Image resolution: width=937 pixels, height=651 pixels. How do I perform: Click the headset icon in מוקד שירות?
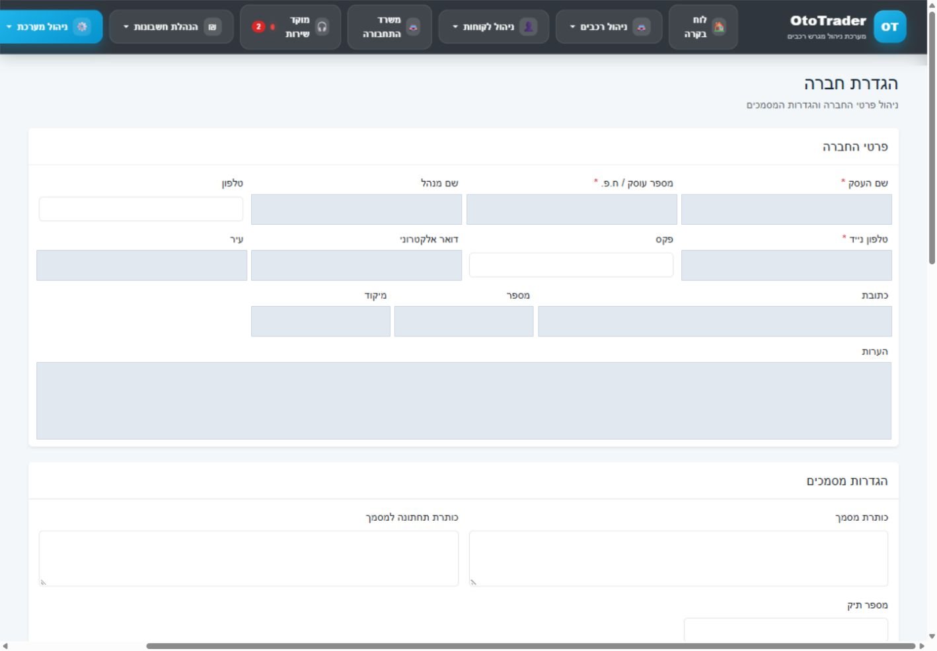[322, 26]
